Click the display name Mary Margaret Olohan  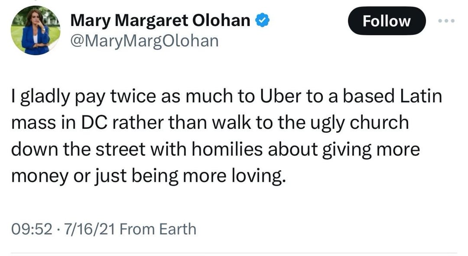160,20
